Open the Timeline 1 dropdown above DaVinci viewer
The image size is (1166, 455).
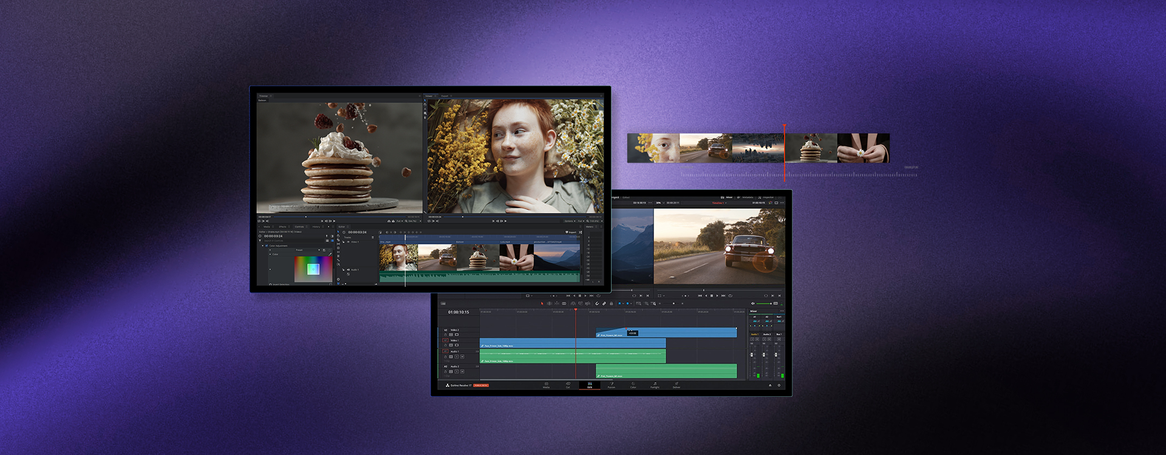point(720,203)
